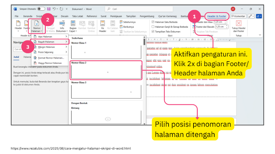This screenshot has height=154, width=275.
Task: Open the Pengembang tab
Action: (147, 16)
